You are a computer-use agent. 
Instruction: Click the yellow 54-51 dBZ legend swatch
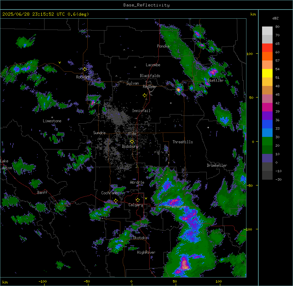tap(267, 73)
